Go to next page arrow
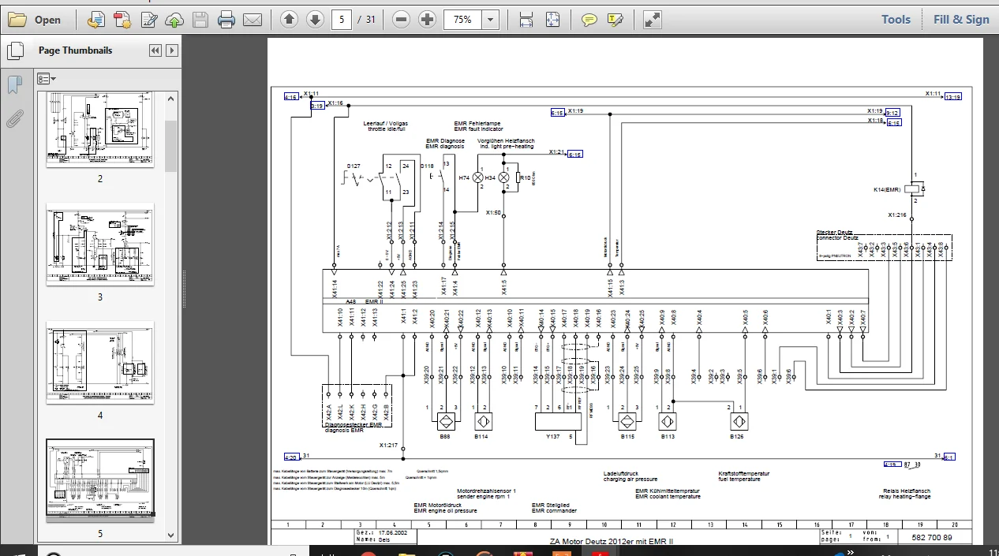The image size is (999, 556). [316, 20]
